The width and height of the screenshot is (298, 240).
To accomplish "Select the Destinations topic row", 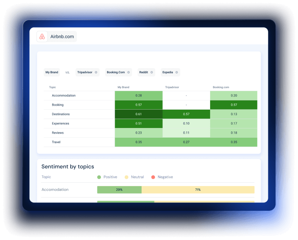I will pos(150,114).
